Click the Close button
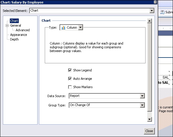 tap(149, 131)
